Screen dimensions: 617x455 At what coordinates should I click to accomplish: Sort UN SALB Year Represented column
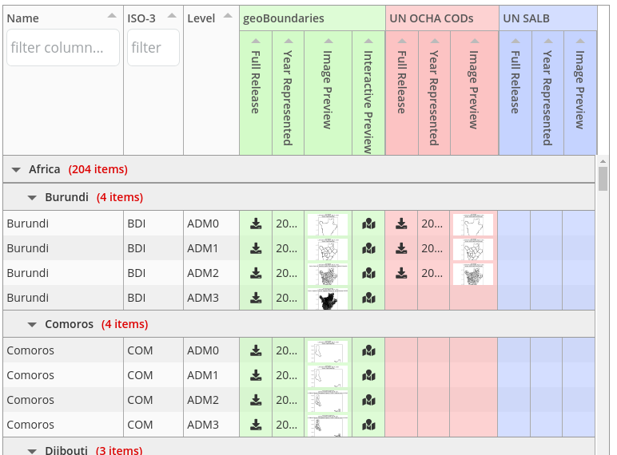[x=548, y=41]
